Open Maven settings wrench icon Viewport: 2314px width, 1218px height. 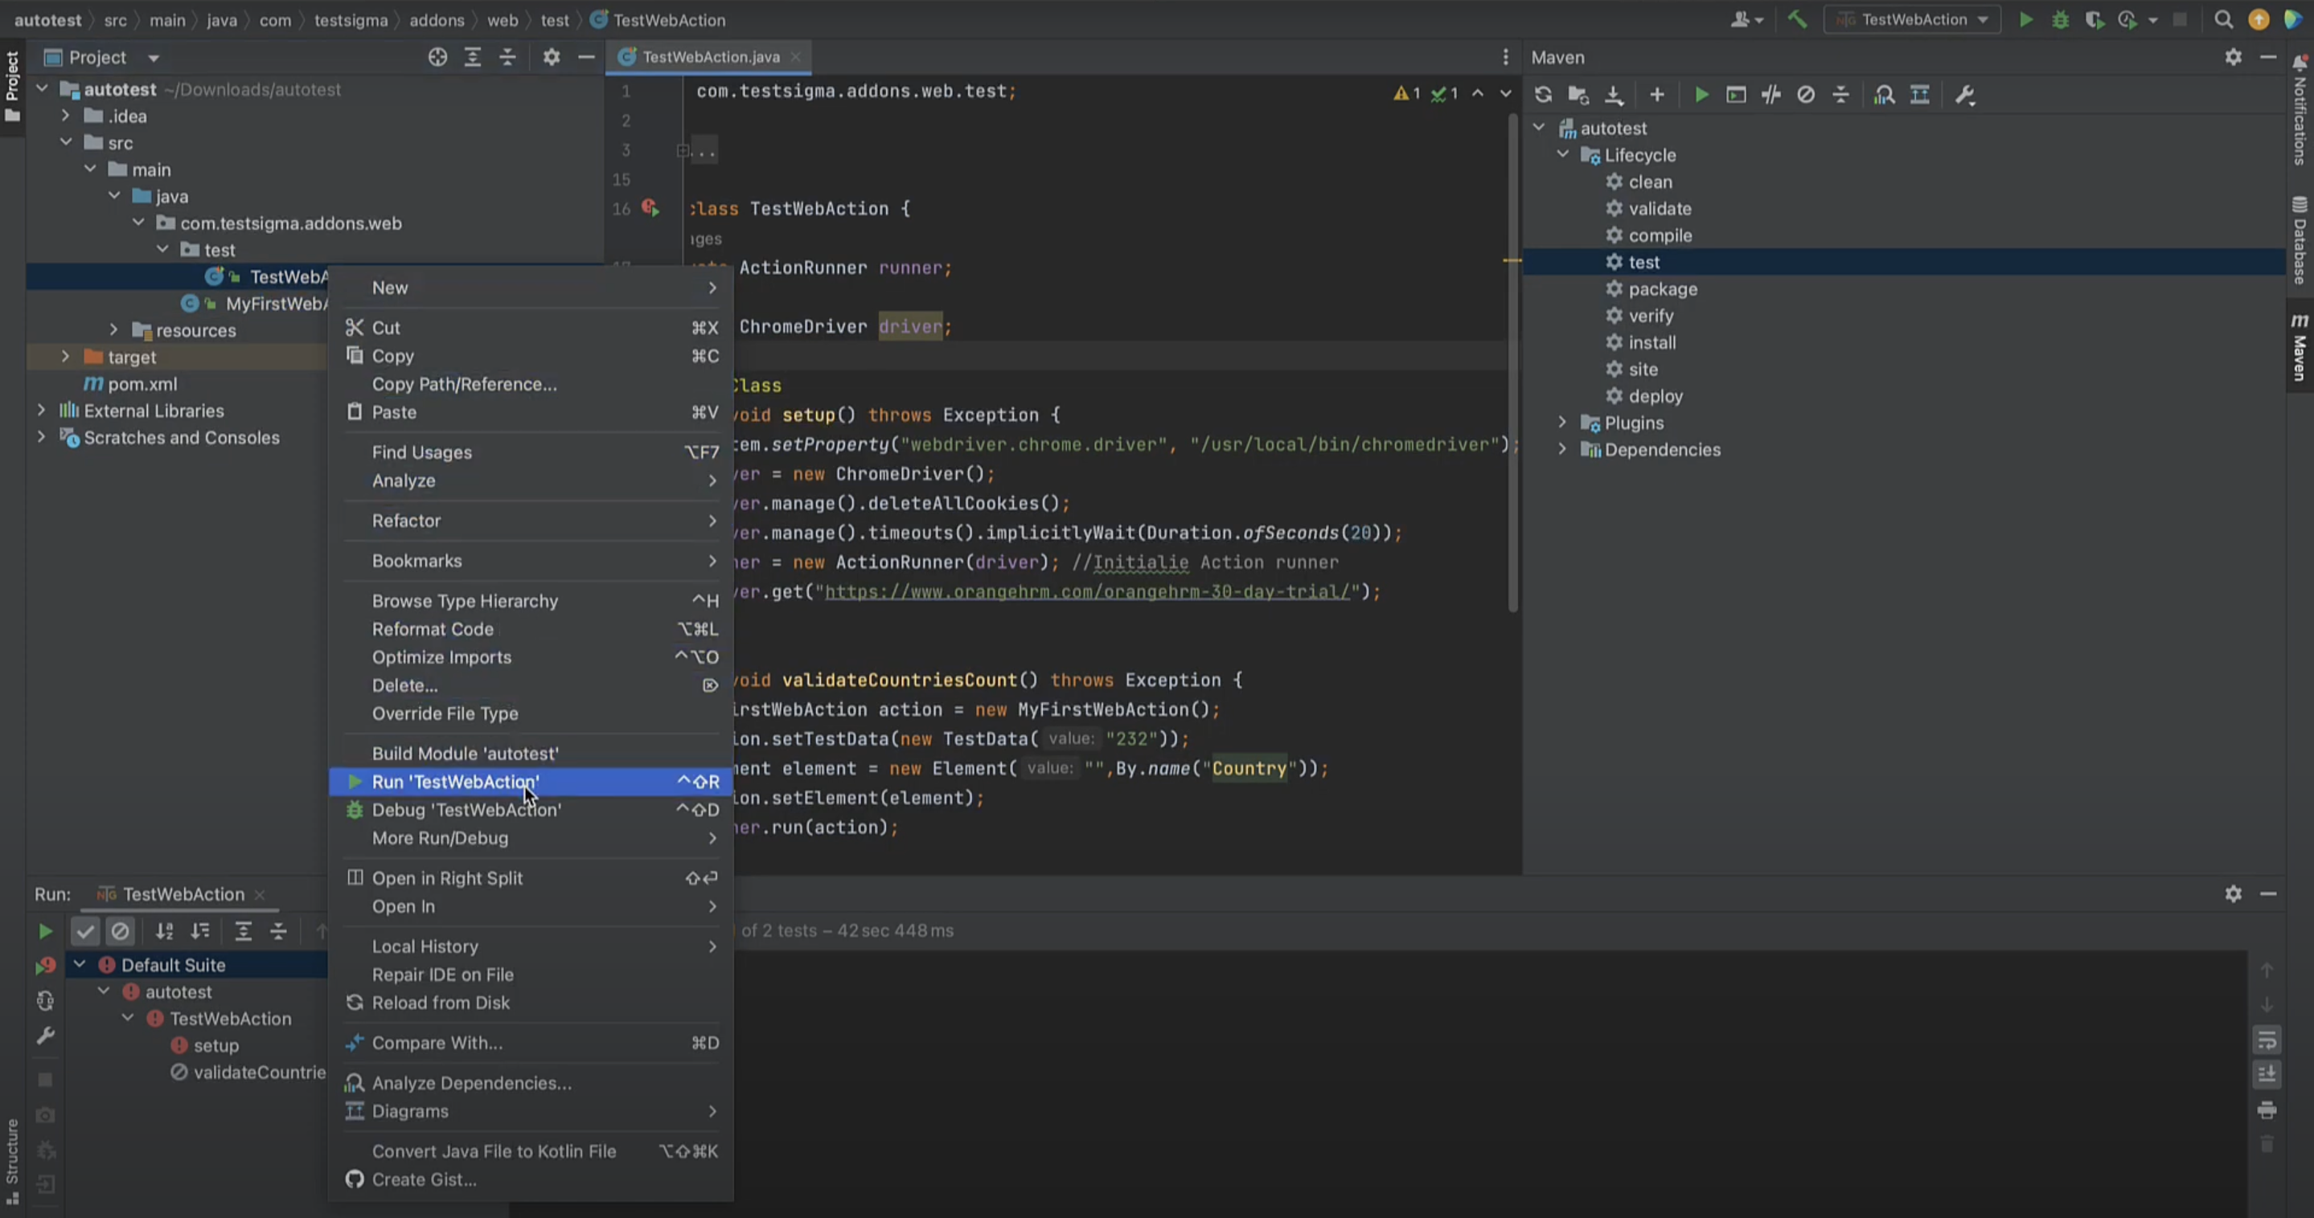coord(1964,95)
